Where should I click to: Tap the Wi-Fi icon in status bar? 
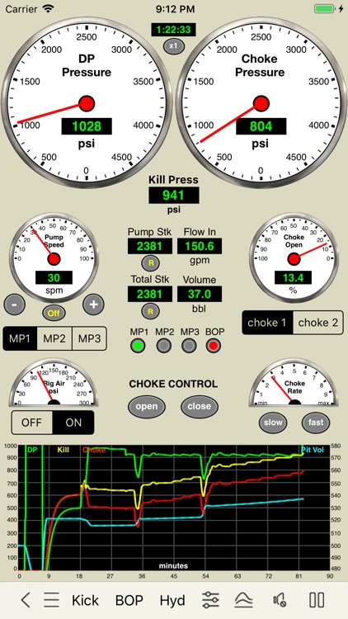tap(49, 8)
